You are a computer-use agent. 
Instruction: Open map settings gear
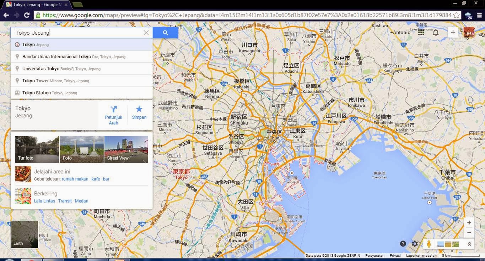click(x=415, y=244)
